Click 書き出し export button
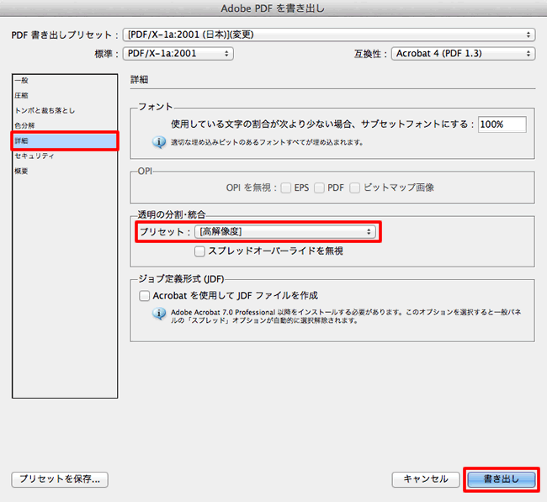 coord(502,479)
